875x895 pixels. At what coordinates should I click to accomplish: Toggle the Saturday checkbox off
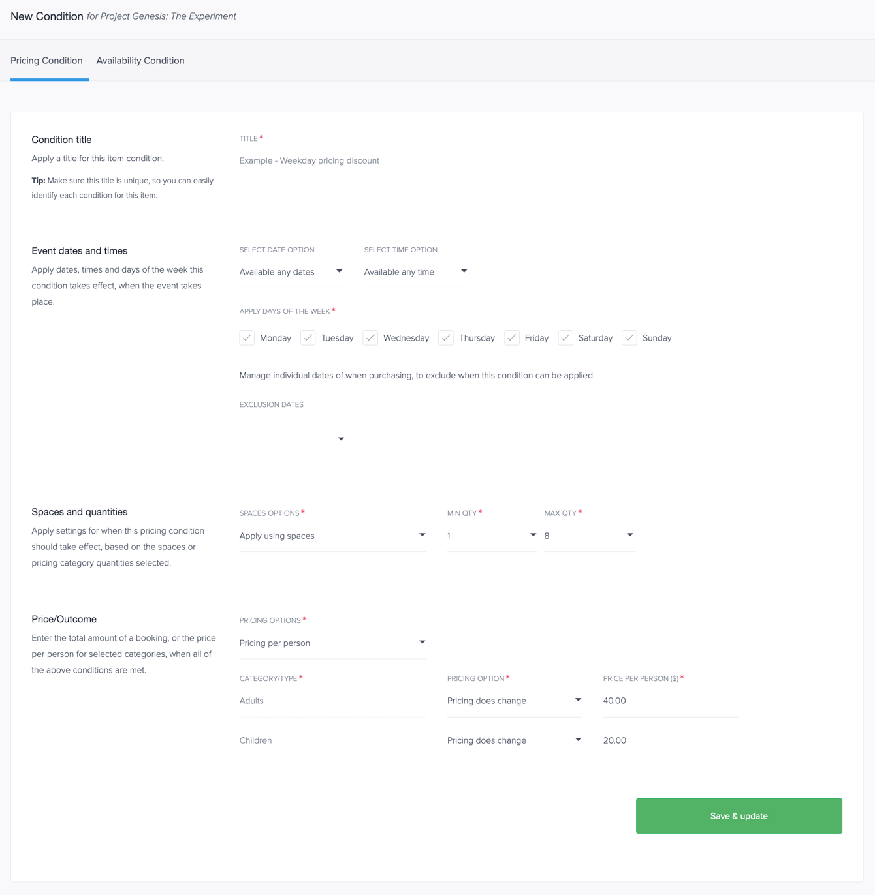(x=565, y=337)
